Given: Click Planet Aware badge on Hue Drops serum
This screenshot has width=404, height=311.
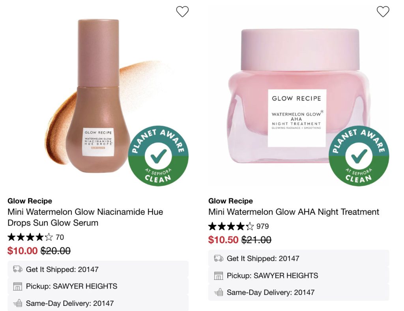Looking at the screenshot, I should pos(158,156).
